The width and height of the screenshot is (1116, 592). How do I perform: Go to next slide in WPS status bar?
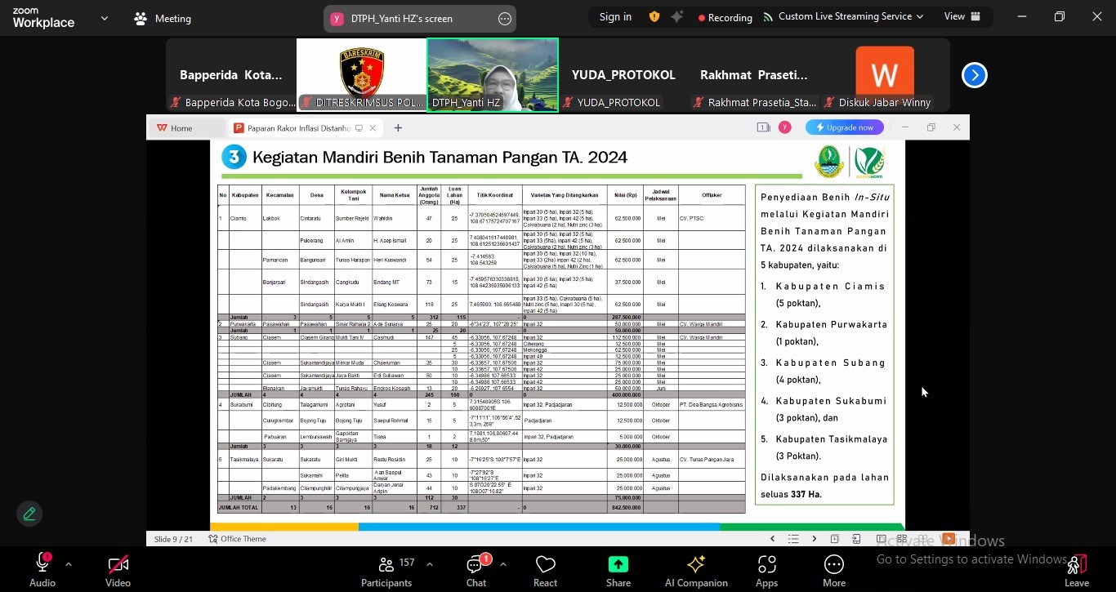tap(815, 539)
